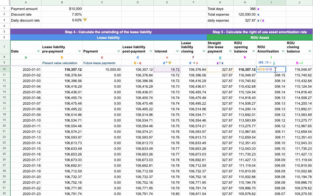
Task: Select the 'b - c' formula legend cell
Action: tap(138, 63)
